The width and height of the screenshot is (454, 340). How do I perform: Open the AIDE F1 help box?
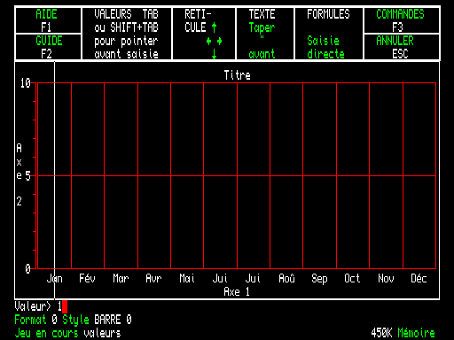(x=48, y=20)
